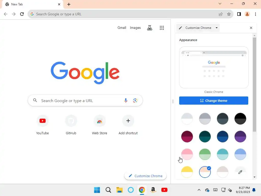The height and width of the screenshot is (196, 261).
Task: Pick a custom color with the eyedropper
Action: point(240,172)
